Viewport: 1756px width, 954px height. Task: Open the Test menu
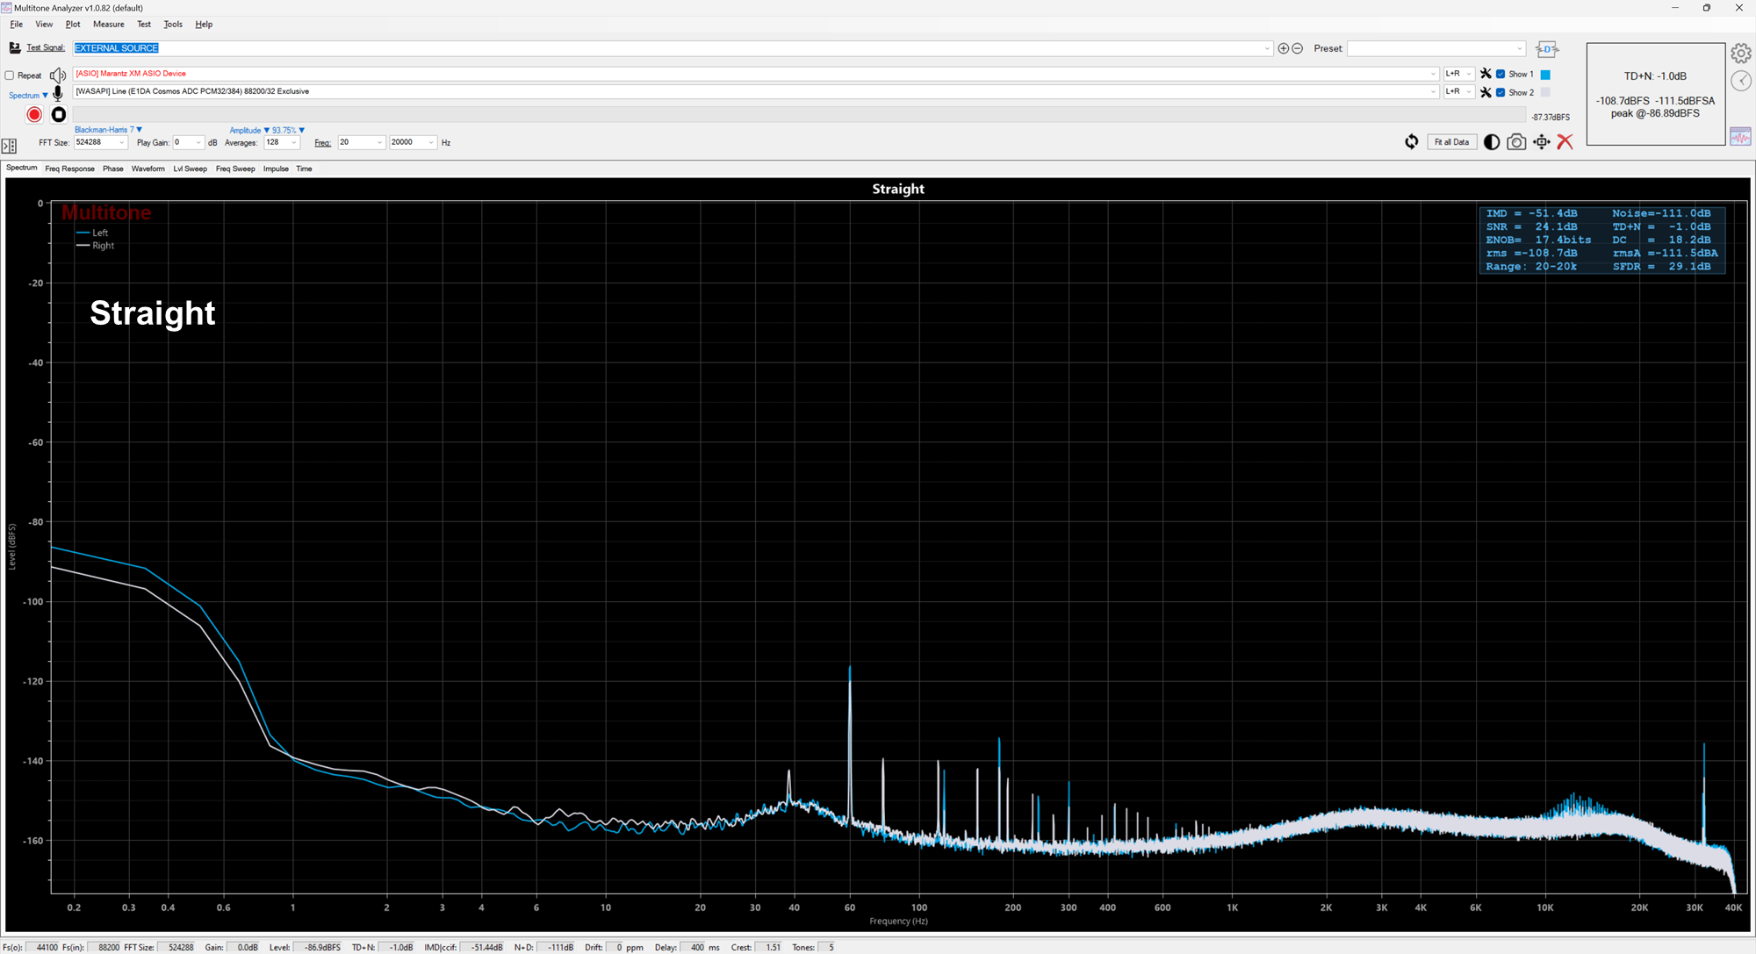click(144, 25)
